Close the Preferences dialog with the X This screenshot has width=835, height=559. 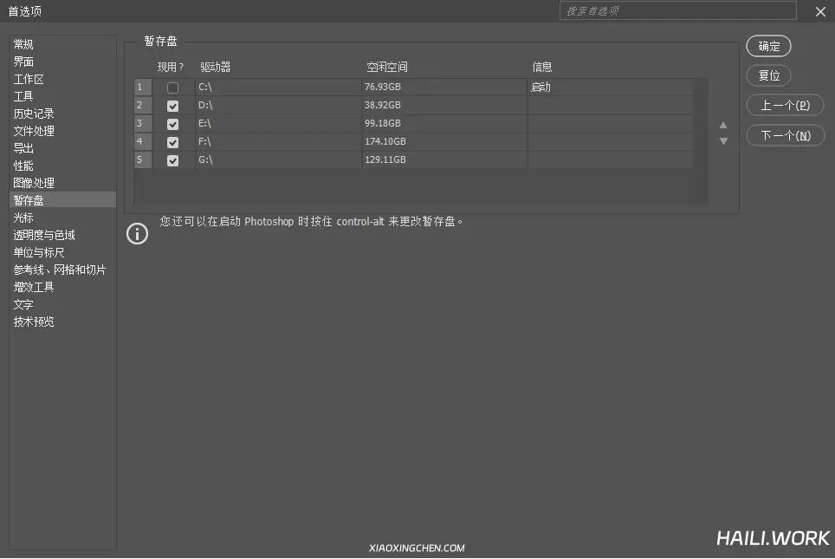pyautogui.click(x=819, y=11)
